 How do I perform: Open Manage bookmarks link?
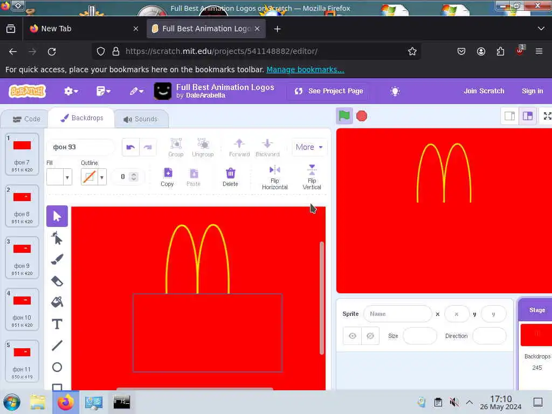(x=305, y=70)
